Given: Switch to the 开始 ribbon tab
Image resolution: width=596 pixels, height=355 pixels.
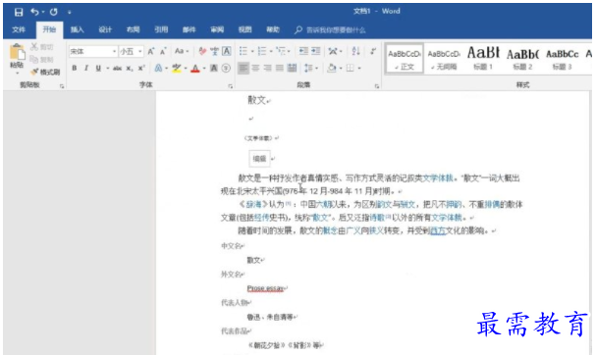Looking at the screenshot, I should [x=49, y=29].
